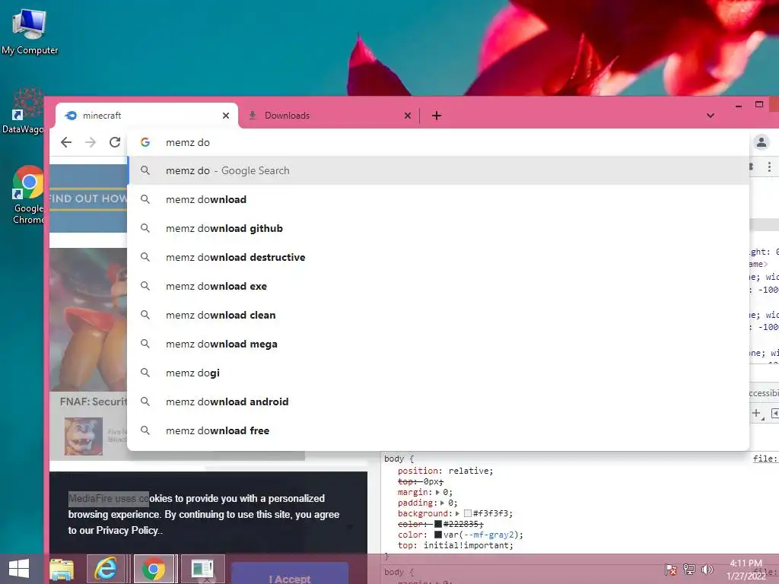Click the FIND OUT HOW banner

[x=88, y=198]
